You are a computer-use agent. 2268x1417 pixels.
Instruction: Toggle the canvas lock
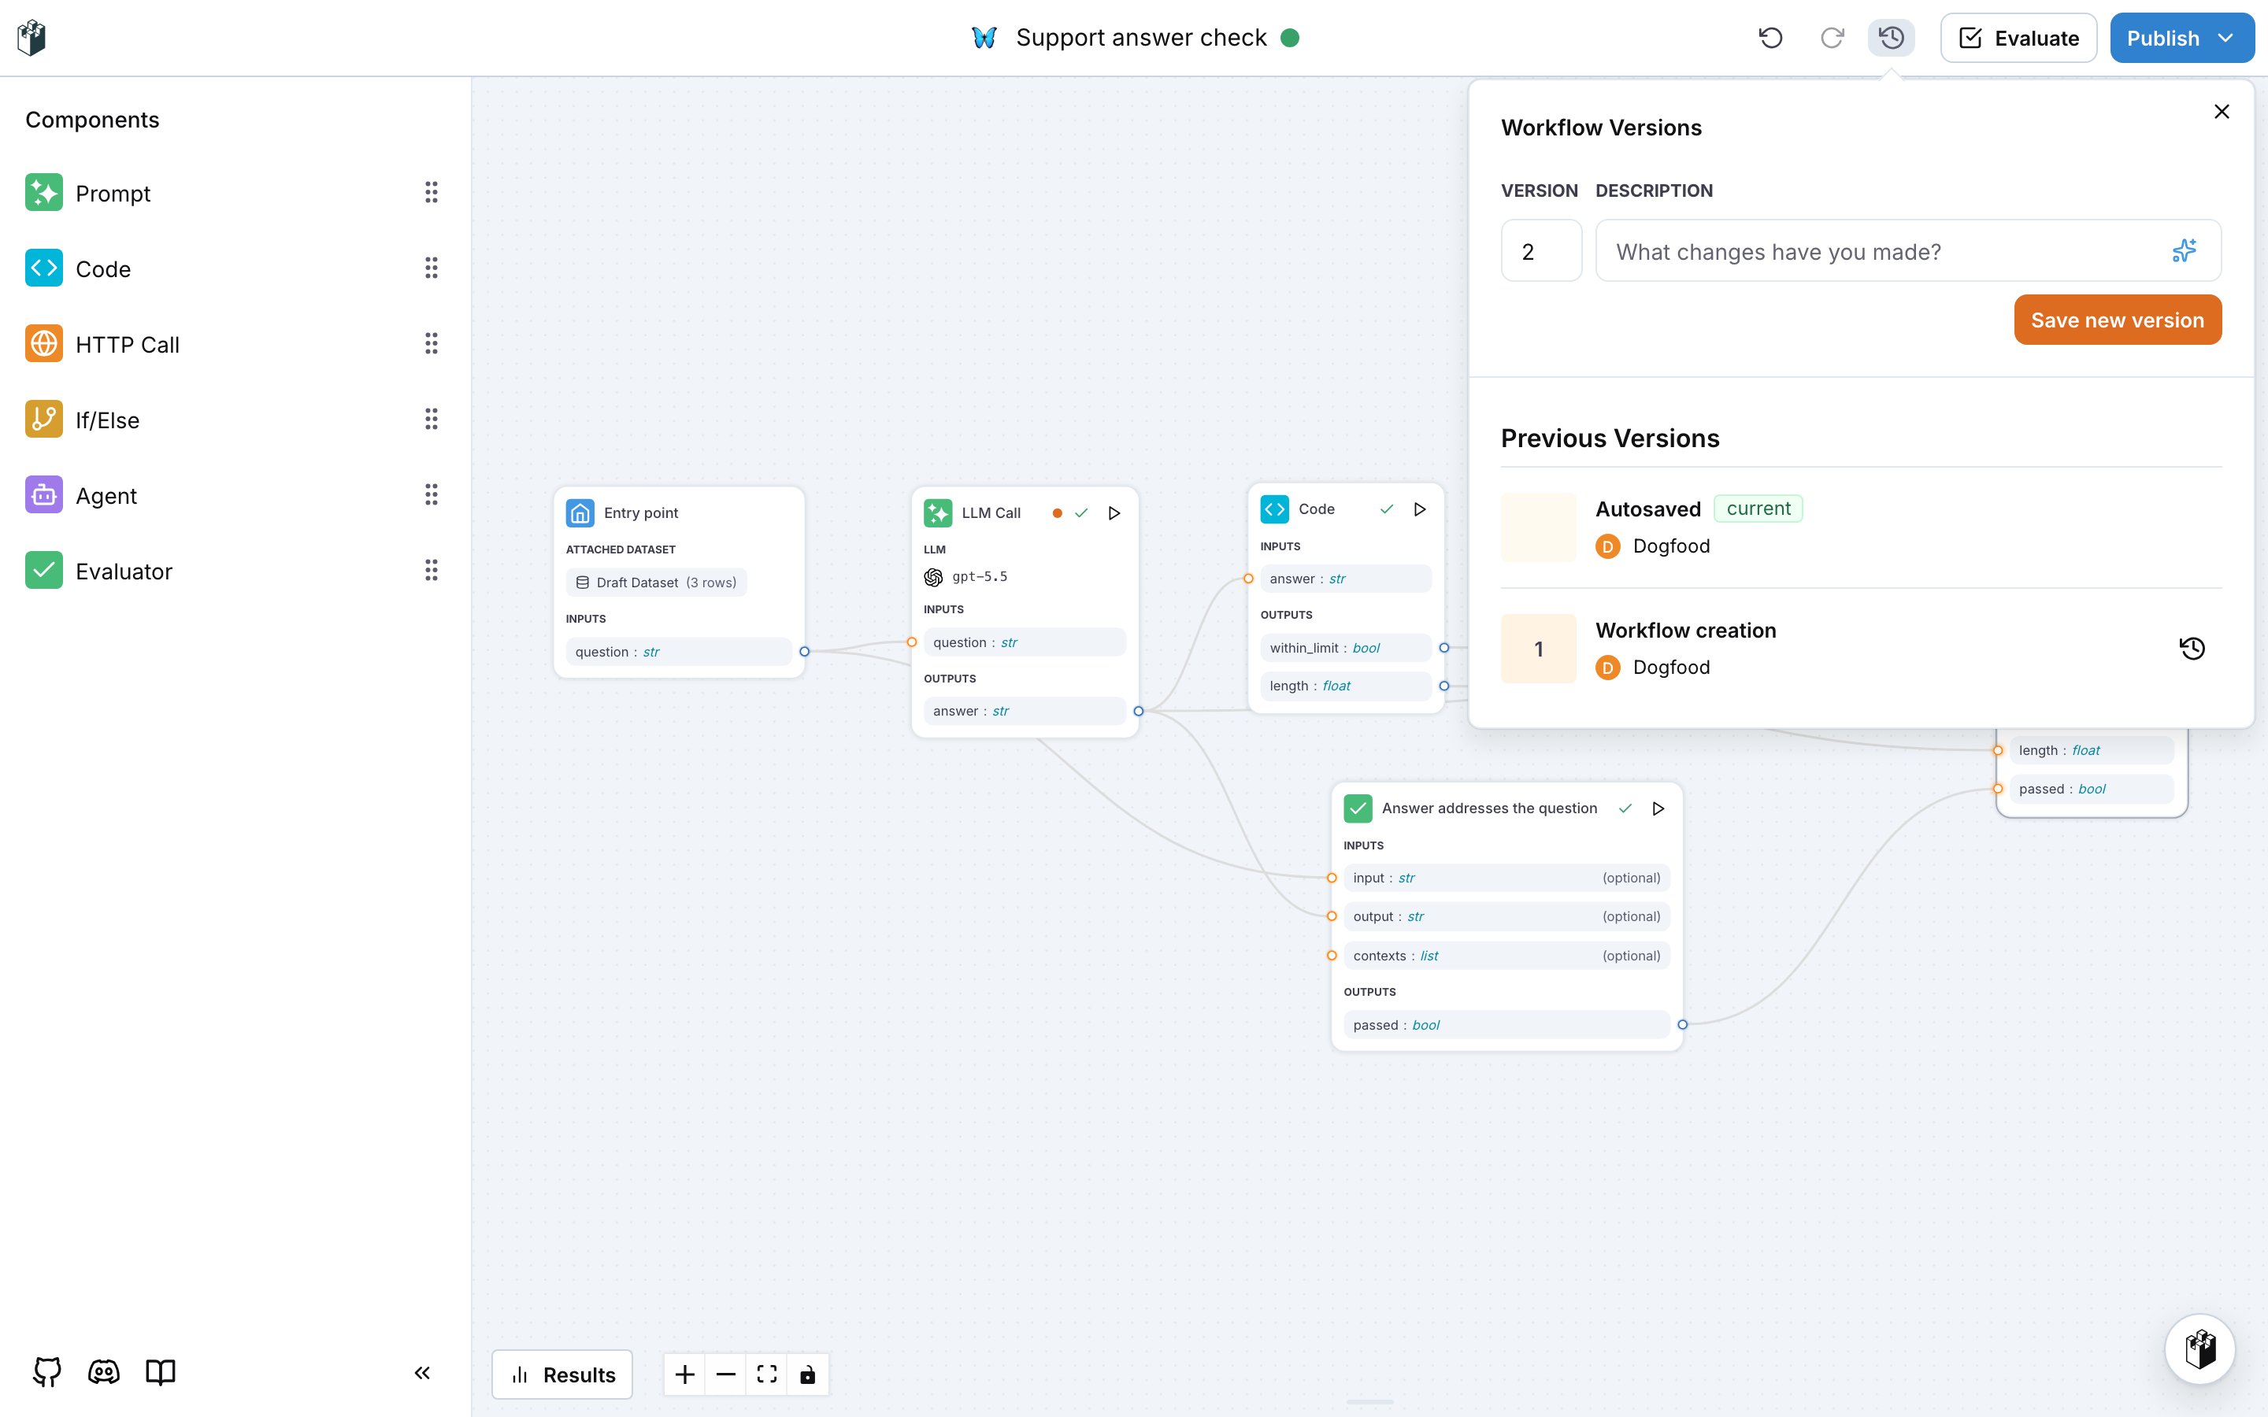pyautogui.click(x=808, y=1374)
